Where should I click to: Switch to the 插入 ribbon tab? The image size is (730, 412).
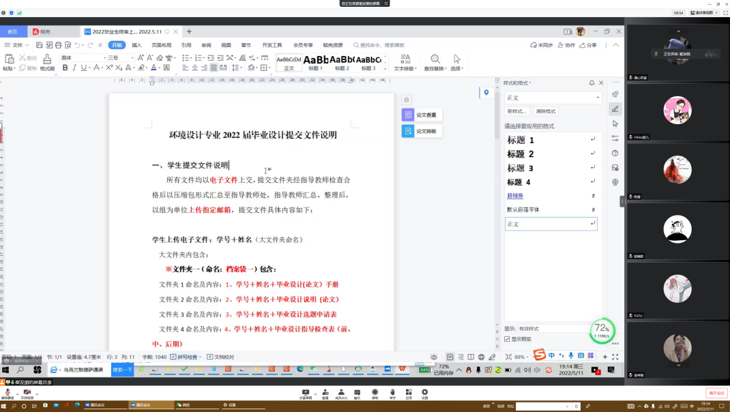point(136,45)
